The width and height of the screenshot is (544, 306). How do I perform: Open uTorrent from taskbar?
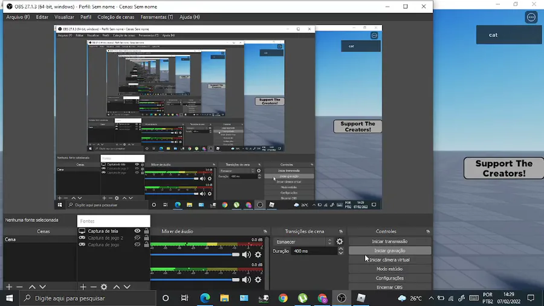click(x=303, y=298)
